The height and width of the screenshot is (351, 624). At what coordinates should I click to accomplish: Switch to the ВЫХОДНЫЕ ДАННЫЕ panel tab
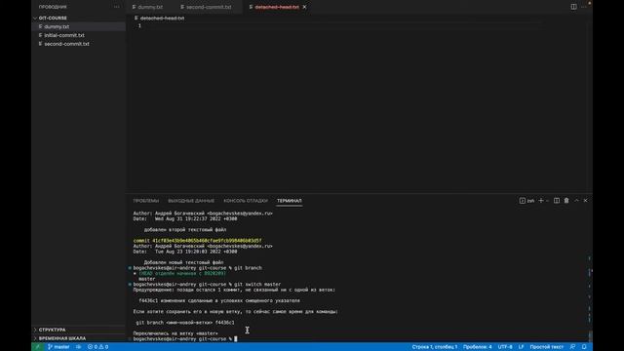click(191, 201)
